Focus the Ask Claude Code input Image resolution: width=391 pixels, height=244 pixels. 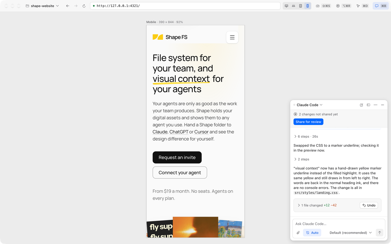click(339, 224)
